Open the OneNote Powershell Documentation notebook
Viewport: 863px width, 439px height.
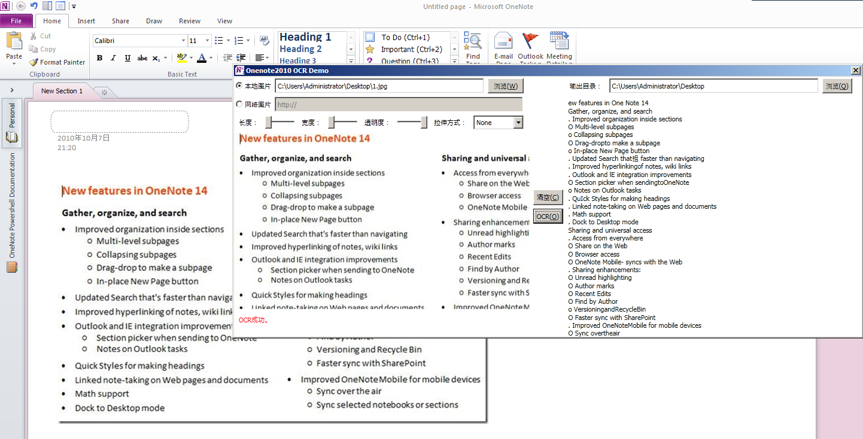[x=12, y=212]
